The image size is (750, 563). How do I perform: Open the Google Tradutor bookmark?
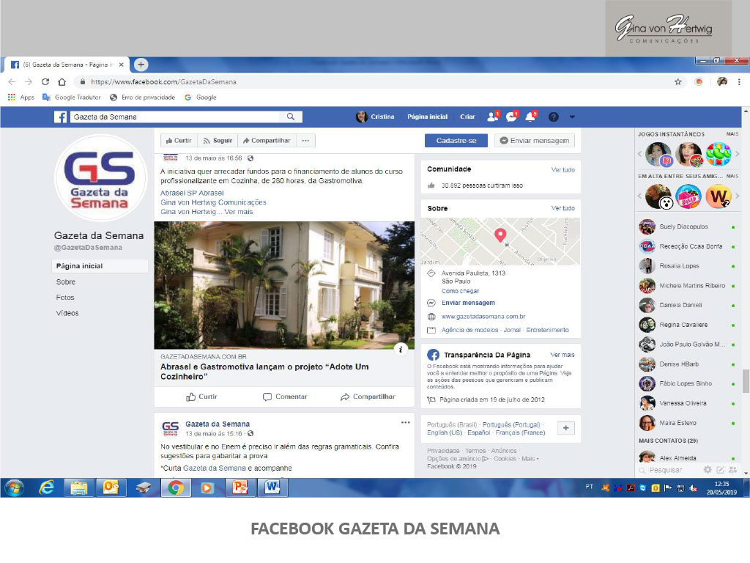pyautogui.click(x=72, y=97)
